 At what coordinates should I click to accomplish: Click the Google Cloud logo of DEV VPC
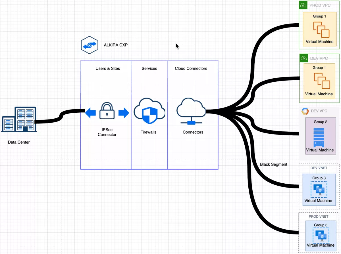[x=305, y=111]
